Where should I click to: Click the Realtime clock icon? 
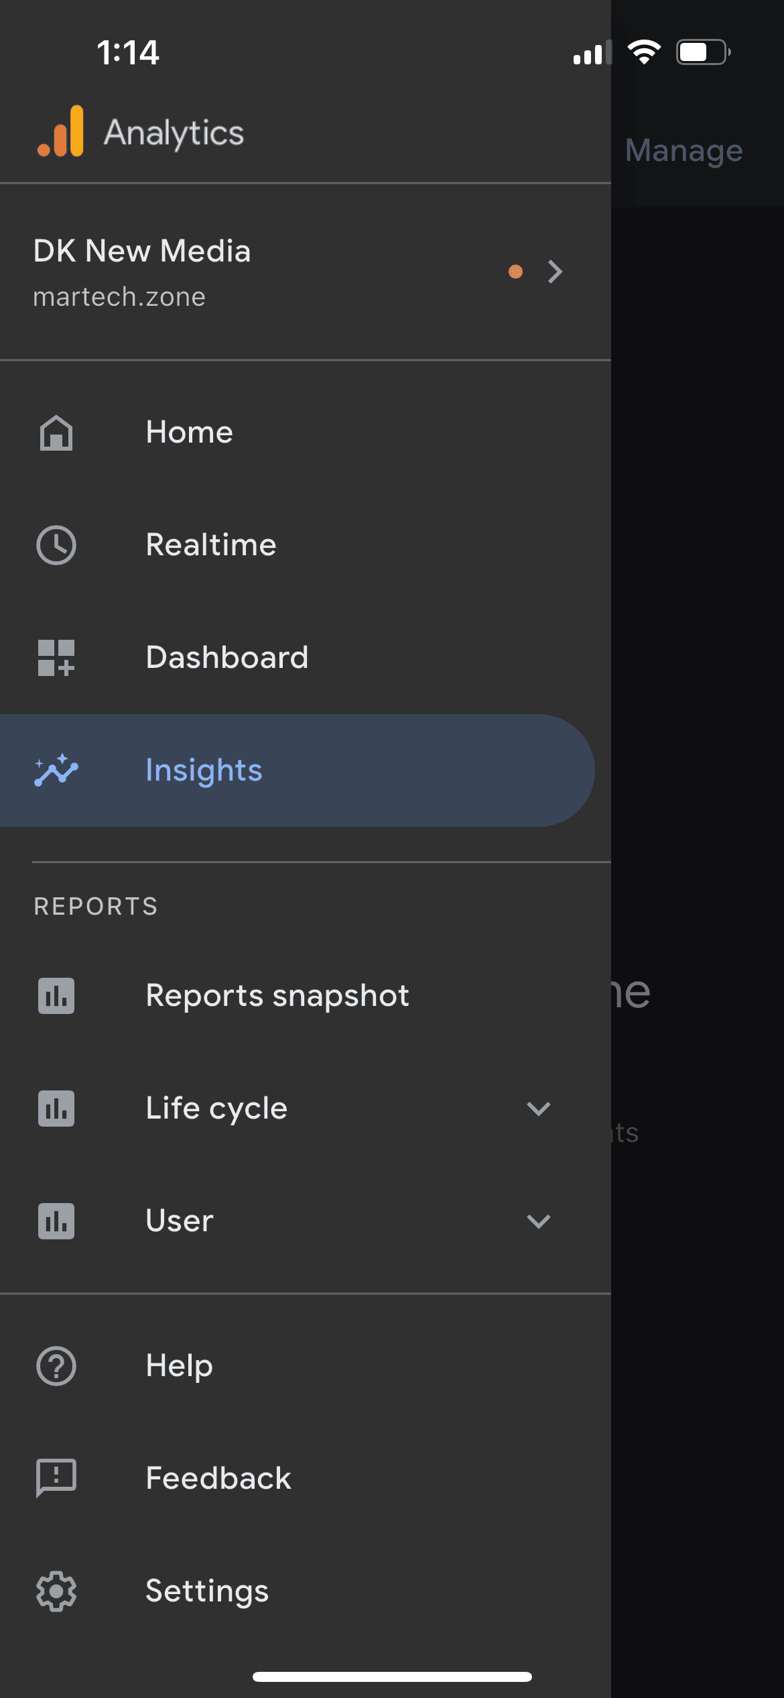pos(56,545)
